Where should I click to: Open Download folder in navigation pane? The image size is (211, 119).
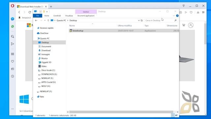46,50
